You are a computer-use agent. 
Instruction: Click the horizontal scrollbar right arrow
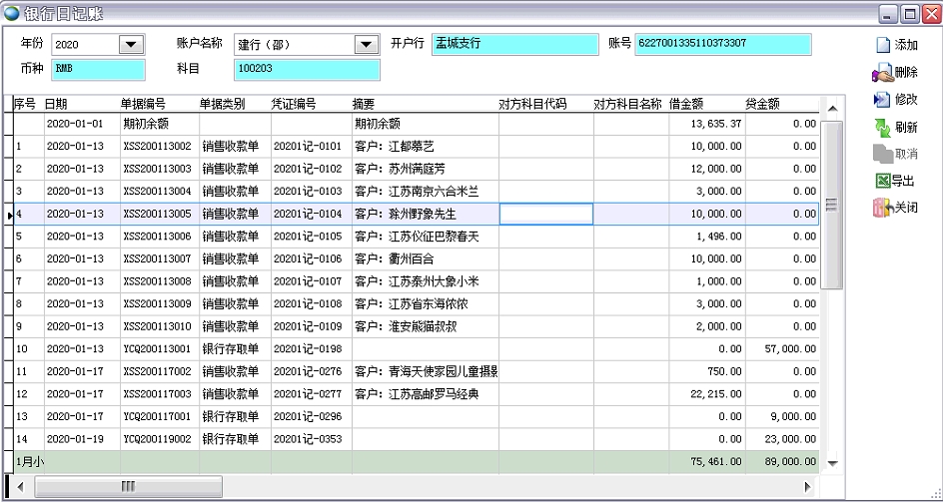coord(809,486)
